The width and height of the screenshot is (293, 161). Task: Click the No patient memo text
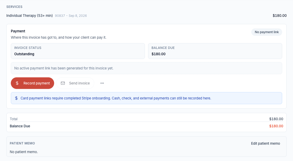[24, 152]
